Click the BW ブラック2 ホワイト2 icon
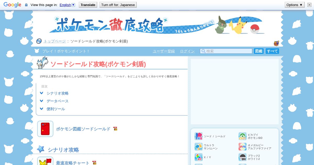Screen dimensions: 314x165 click(x=243, y=157)
